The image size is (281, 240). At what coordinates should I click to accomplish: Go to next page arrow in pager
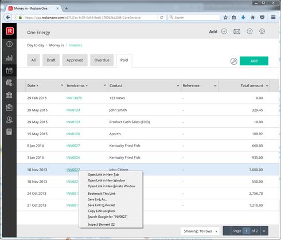[264, 231]
